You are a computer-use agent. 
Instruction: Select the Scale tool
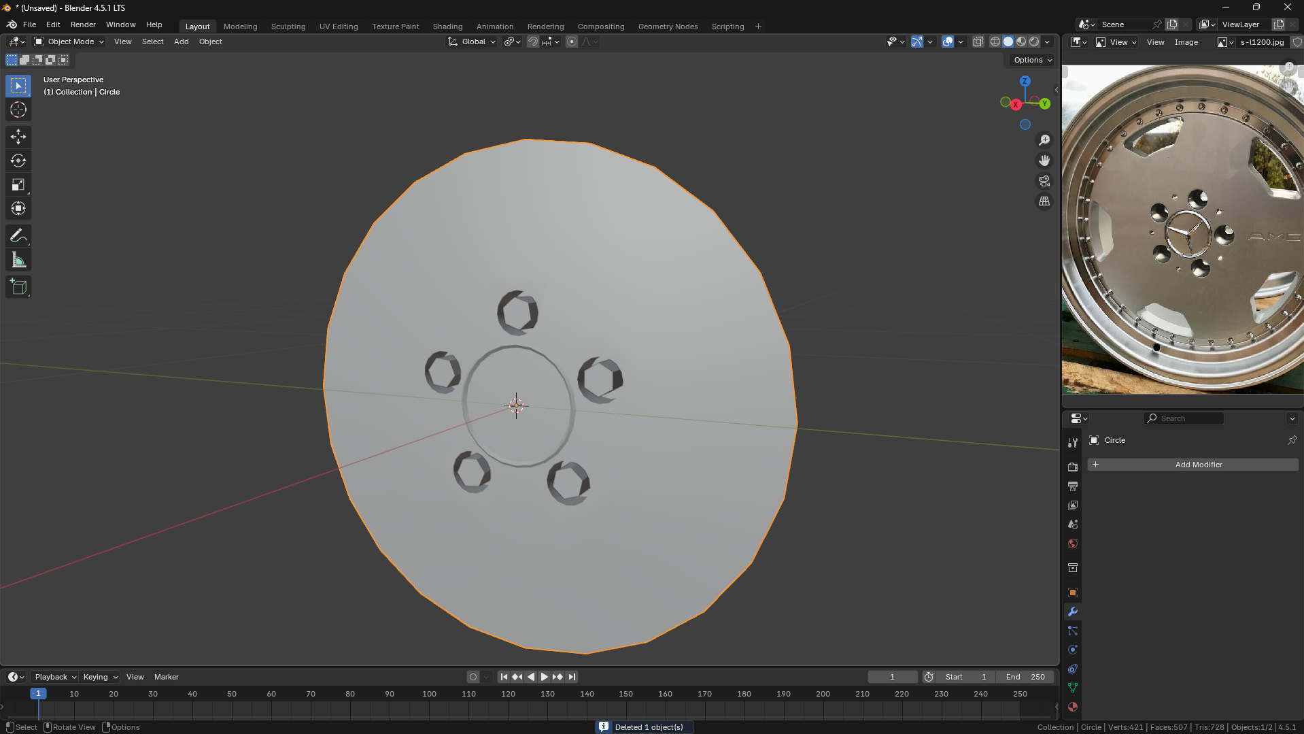coord(18,185)
